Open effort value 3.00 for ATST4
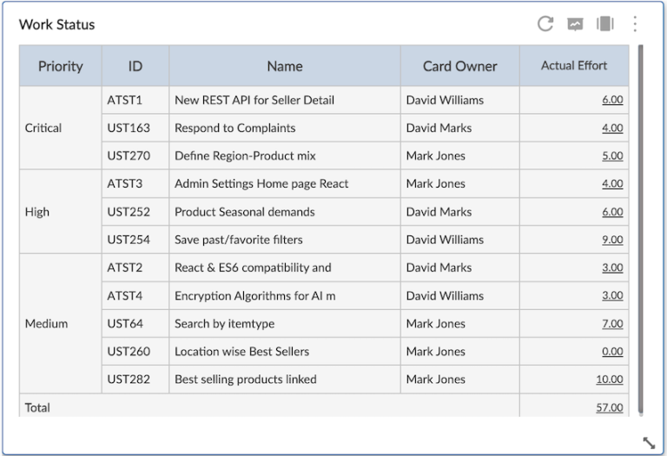This screenshot has height=456, width=667. coord(612,295)
